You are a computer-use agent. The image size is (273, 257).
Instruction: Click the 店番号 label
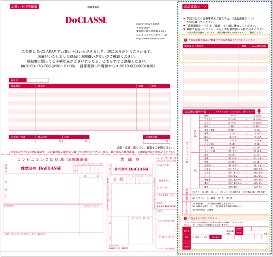239,229
